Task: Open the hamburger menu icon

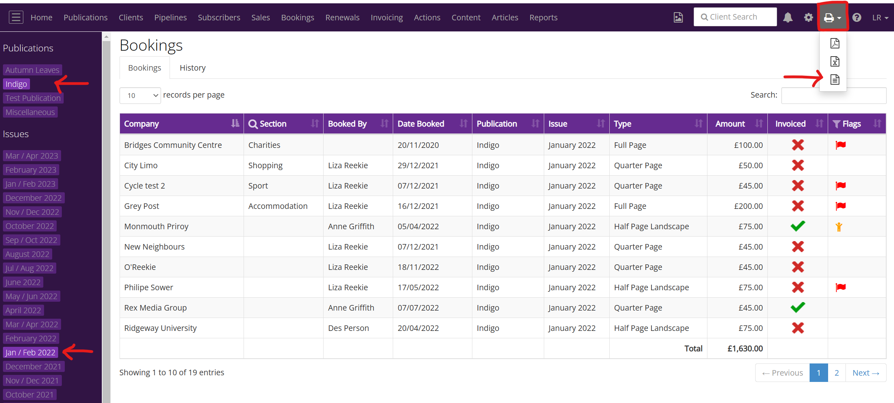Action: (x=16, y=17)
